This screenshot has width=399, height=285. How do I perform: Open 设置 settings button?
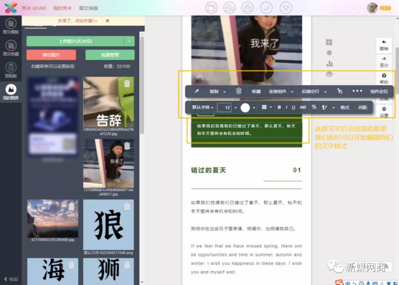click(384, 112)
